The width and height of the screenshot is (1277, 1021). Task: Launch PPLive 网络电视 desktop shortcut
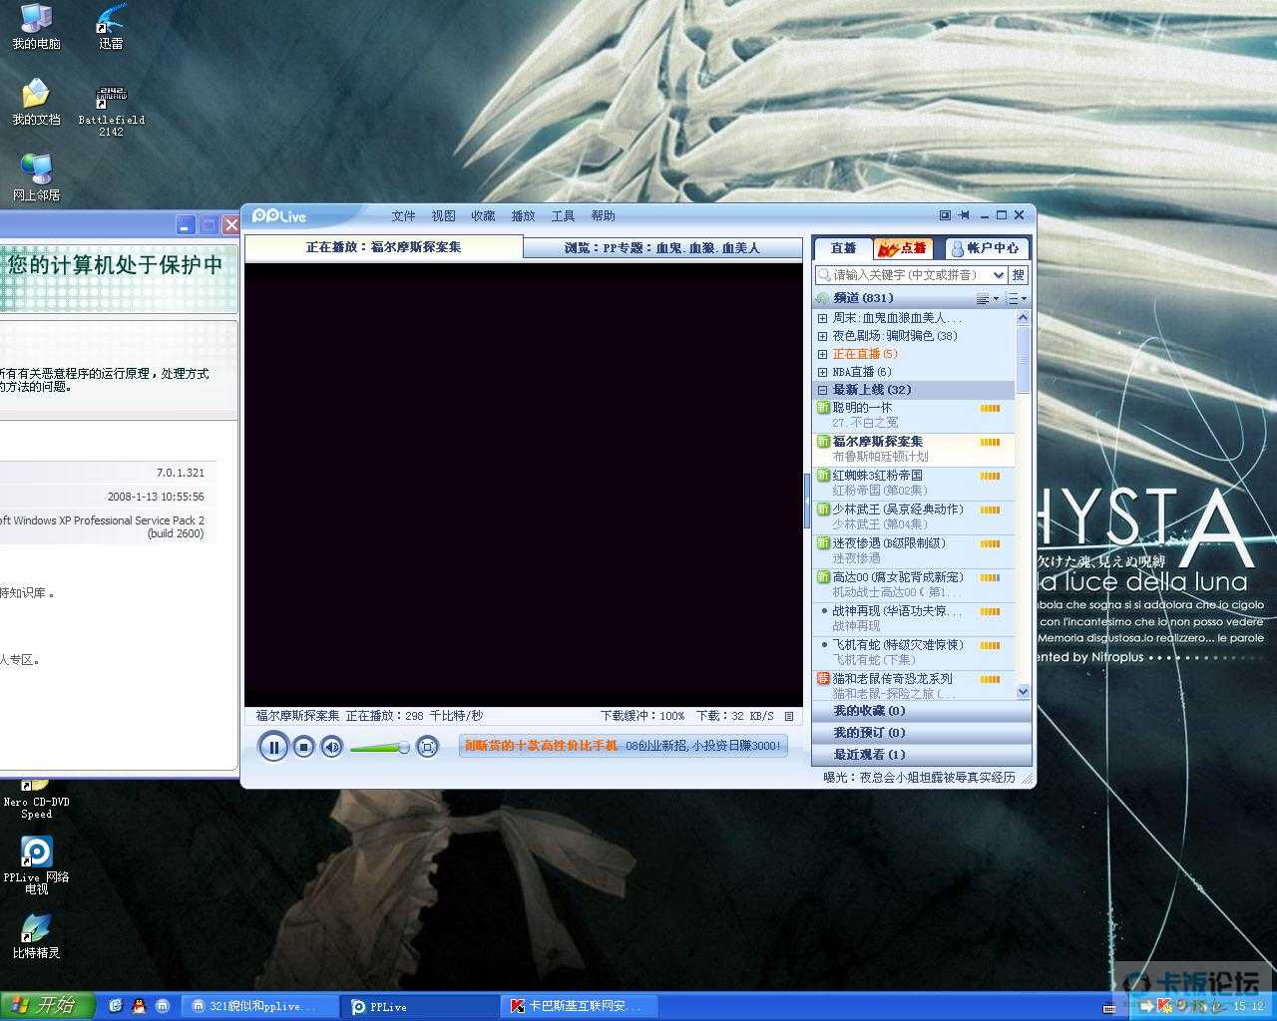[x=36, y=864]
